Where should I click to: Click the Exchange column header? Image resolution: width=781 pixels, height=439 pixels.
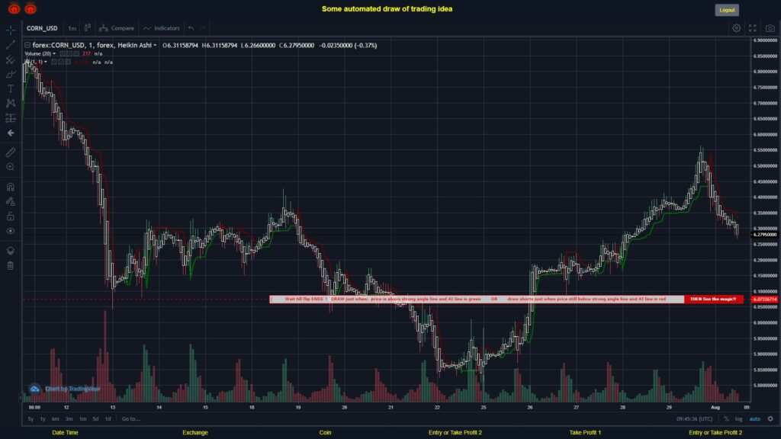point(195,433)
